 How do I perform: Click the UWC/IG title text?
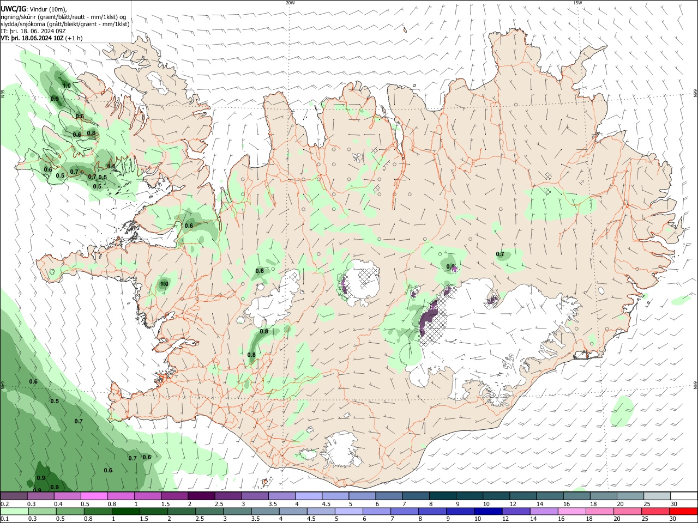[x=13, y=9]
